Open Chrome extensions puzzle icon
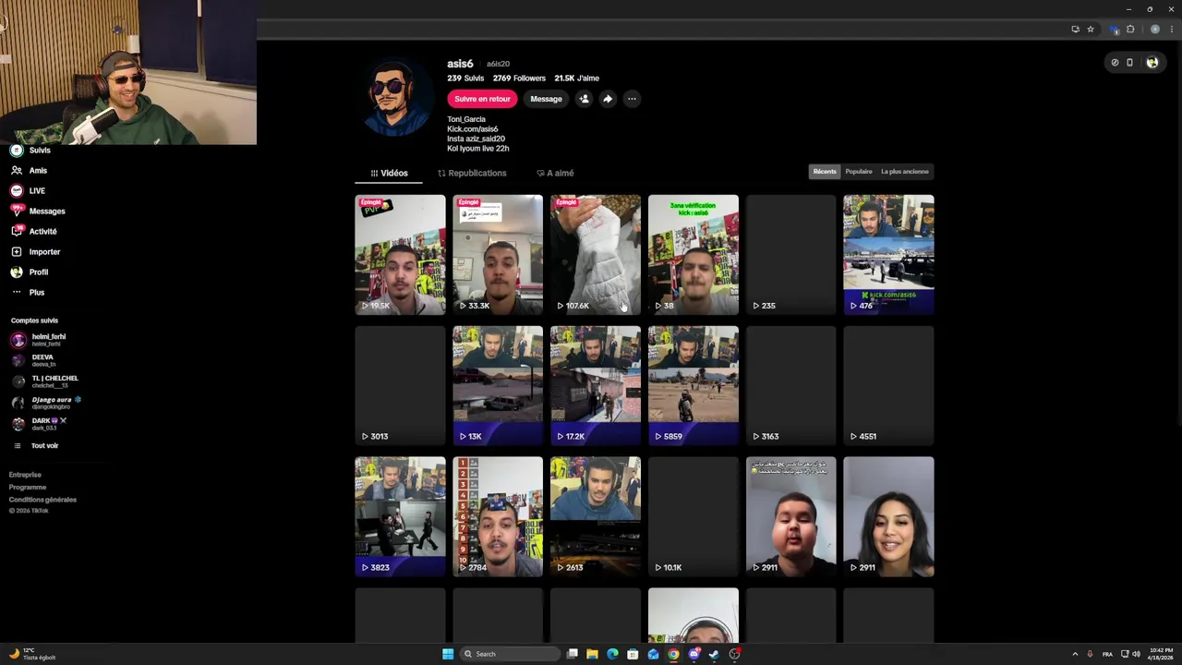 point(1130,30)
